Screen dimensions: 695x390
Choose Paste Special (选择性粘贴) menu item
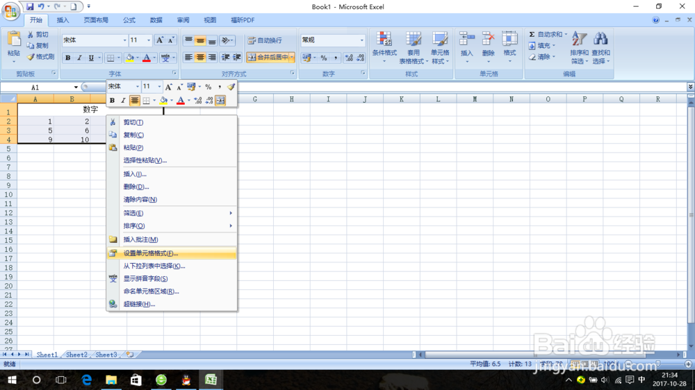pos(172,160)
